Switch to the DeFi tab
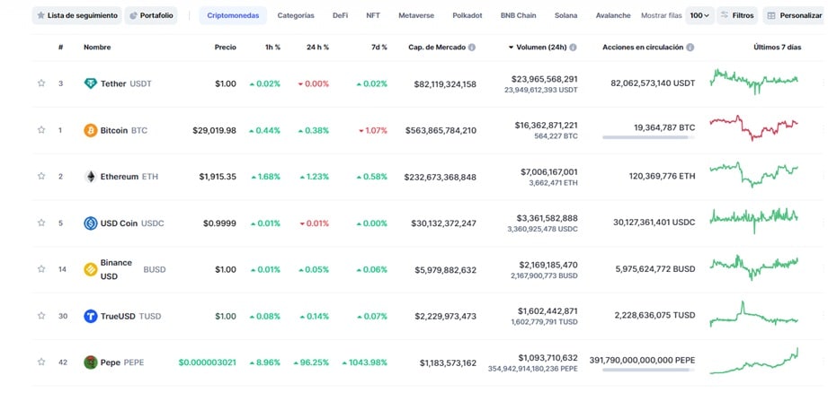828x393 pixels. coord(340,16)
